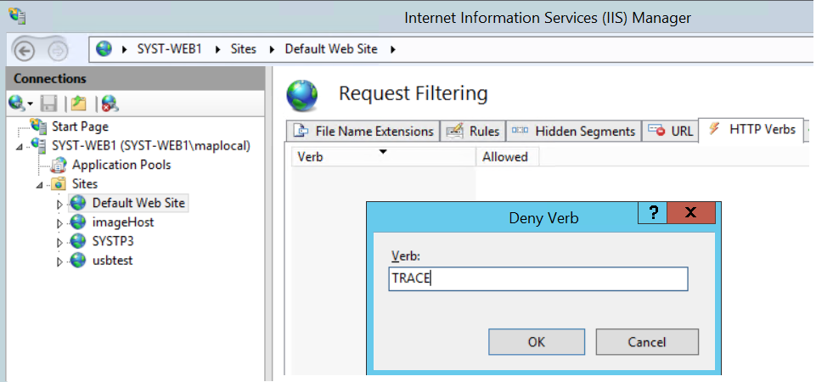Viewport: 816px width, 382px height.
Task: Collapse the Sites folder node
Action: coord(40,186)
